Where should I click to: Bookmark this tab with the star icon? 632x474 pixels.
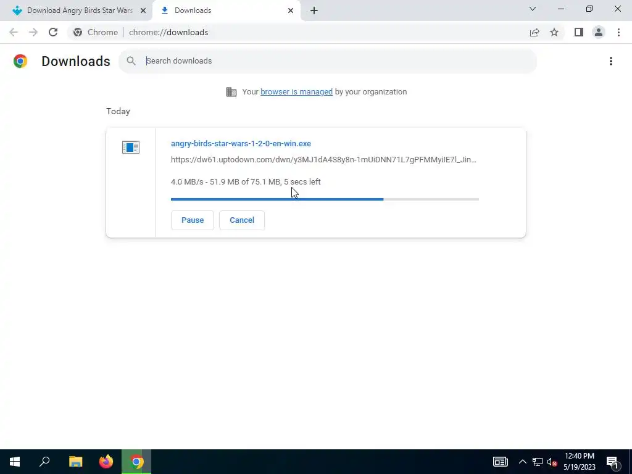tap(554, 32)
